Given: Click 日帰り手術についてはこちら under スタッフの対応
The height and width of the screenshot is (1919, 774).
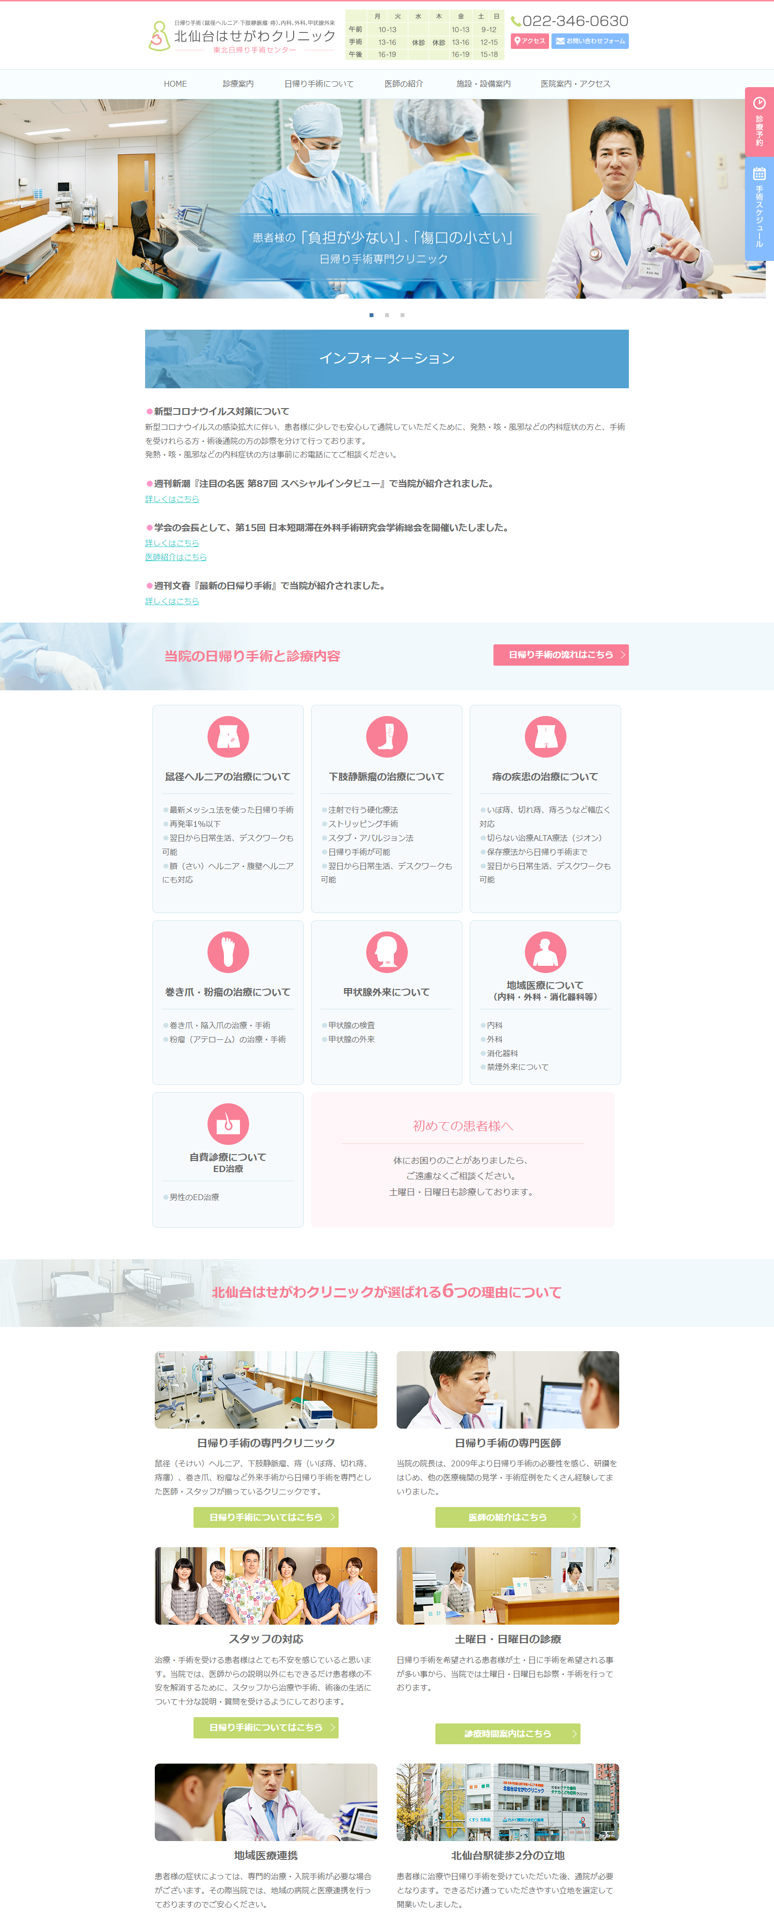Looking at the screenshot, I should (x=266, y=1728).
